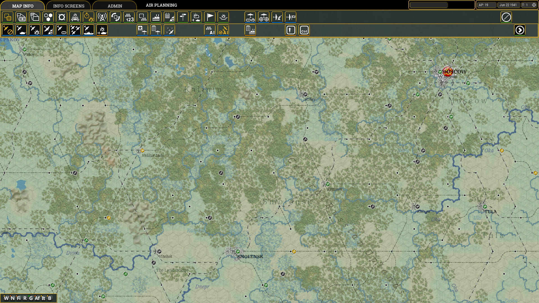Click the Smolensk city airfield marker
Screen dimensions: 539x303
coord(238,251)
